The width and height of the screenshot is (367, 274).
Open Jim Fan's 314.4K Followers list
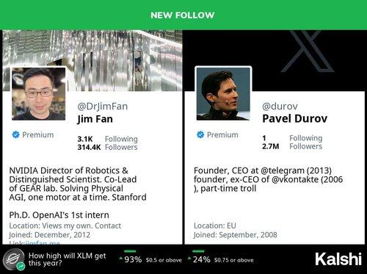point(107,147)
